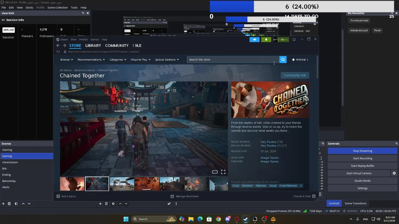Click Start Recording button
Screen dimensions: 399x224
click(x=362, y=158)
